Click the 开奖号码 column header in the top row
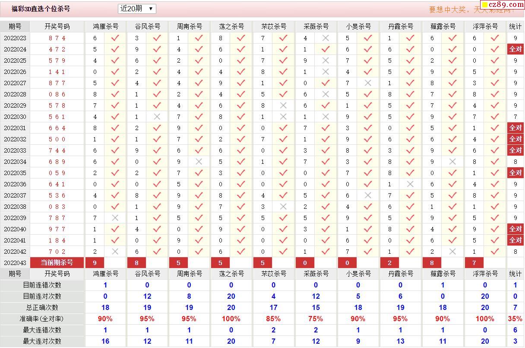 pyautogui.click(x=57, y=26)
